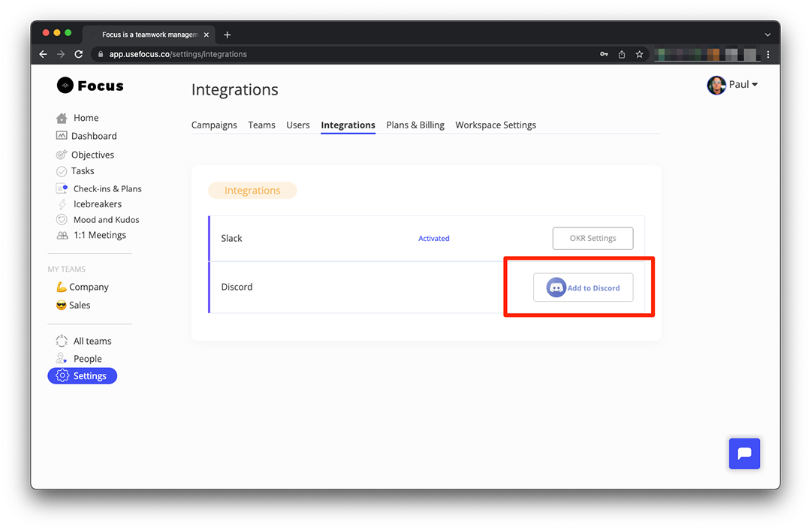The width and height of the screenshot is (811, 530).
Task: Open the browser three-dot menu
Action: [768, 54]
